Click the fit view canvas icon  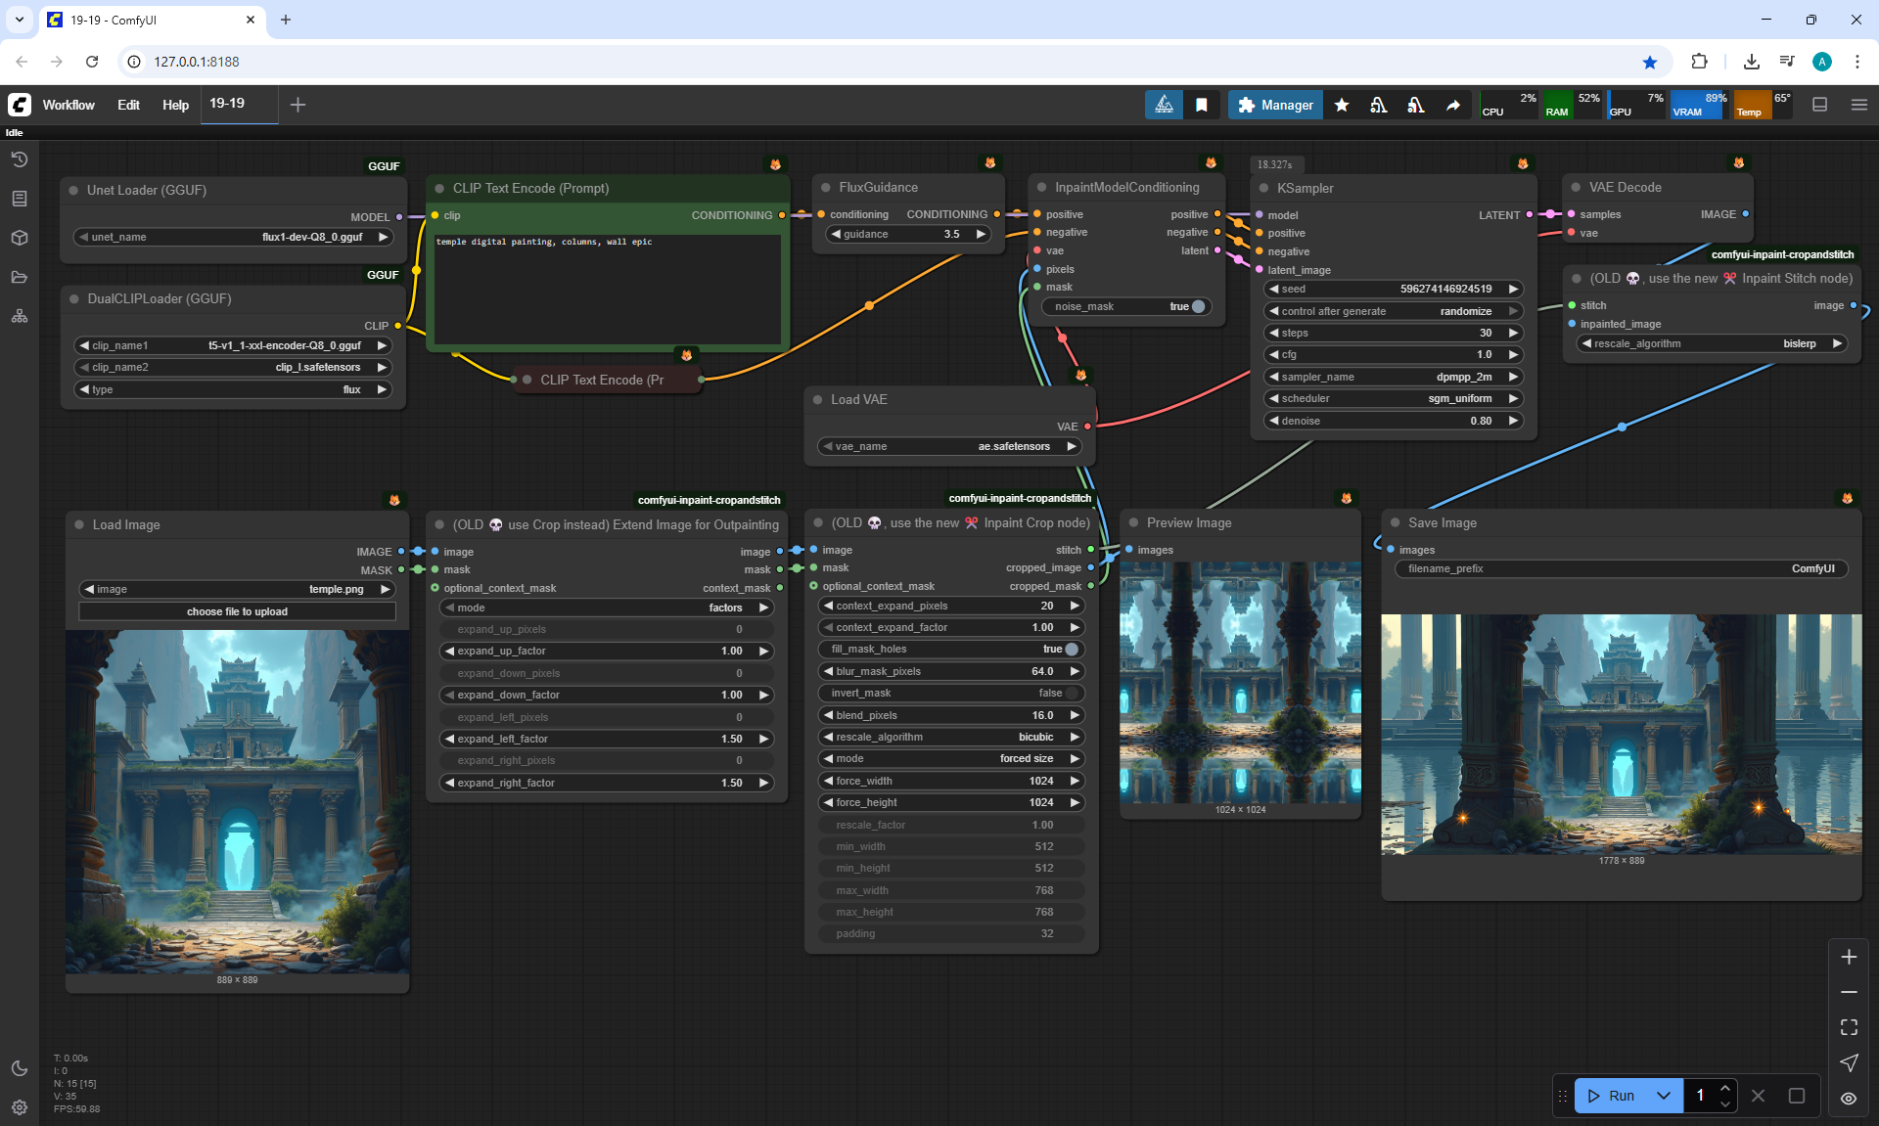point(1849,1027)
